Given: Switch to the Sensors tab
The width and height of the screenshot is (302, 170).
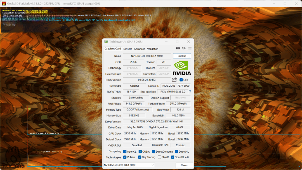Looking at the screenshot, I should coord(127,49).
